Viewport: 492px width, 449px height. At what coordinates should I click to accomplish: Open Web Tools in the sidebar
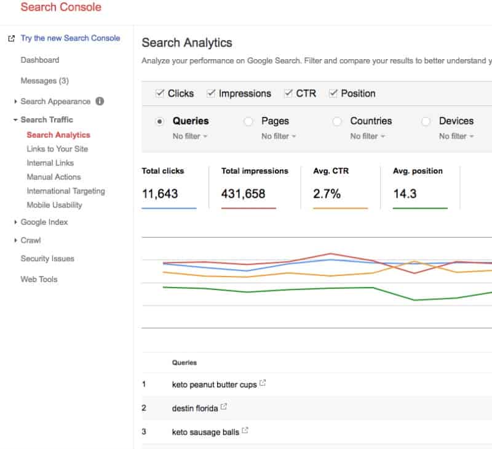39,280
